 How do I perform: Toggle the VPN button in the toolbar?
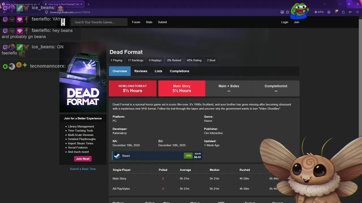click(x=319, y=12)
